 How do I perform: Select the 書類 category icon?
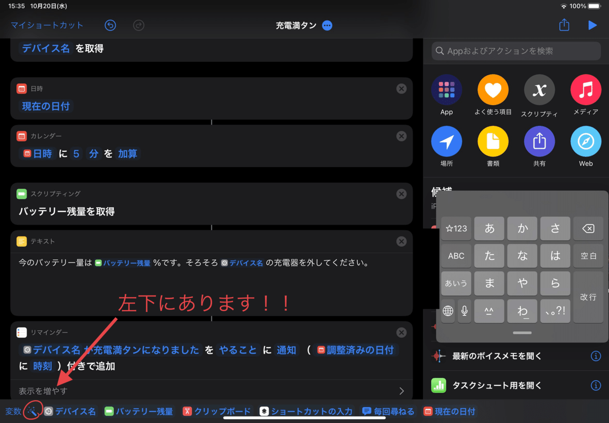coord(493,141)
